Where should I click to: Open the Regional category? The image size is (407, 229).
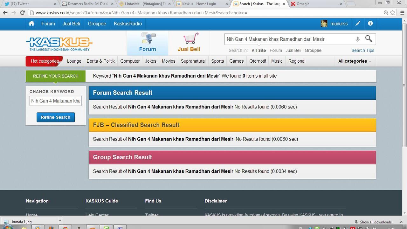coord(297,61)
